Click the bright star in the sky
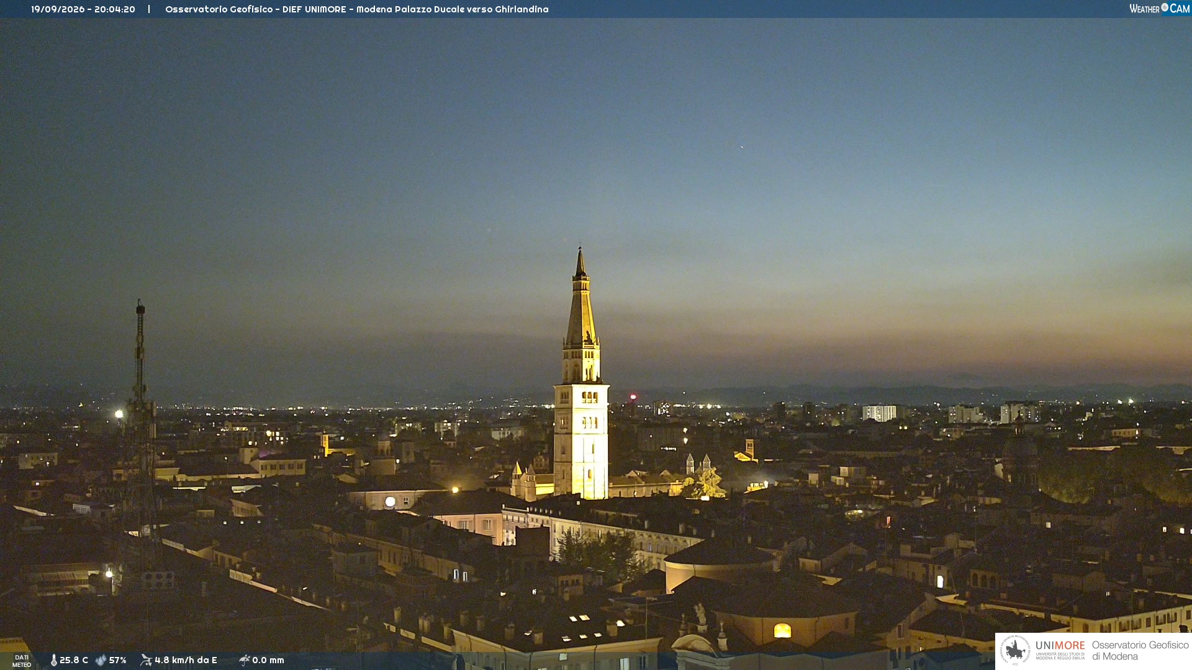Image resolution: width=1192 pixels, height=670 pixels. click(x=741, y=146)
